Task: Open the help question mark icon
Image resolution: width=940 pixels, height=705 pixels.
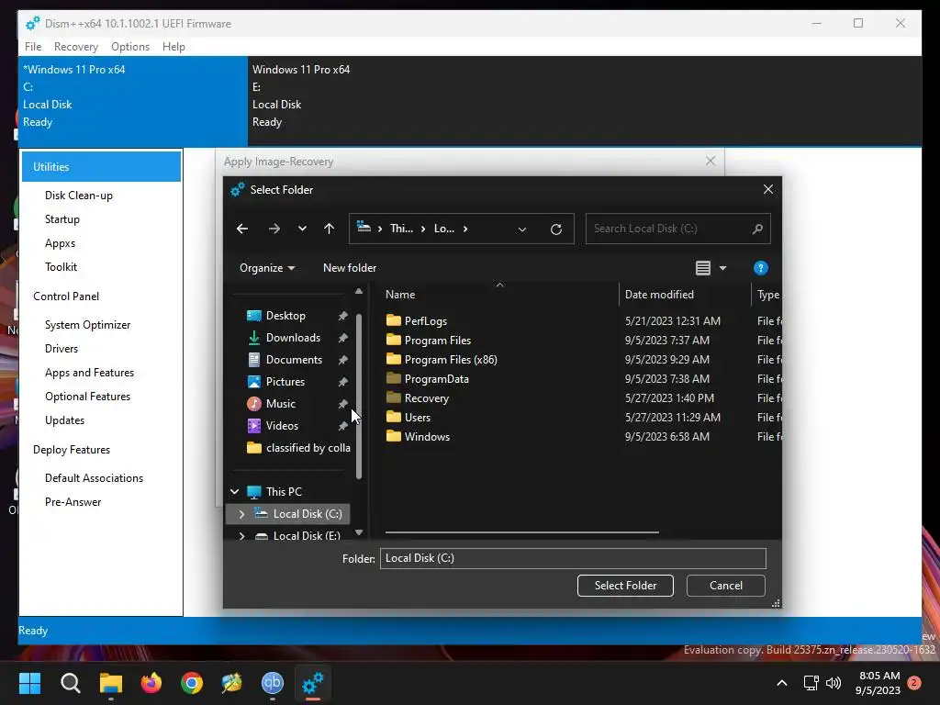Action: pyautogui.click(x=760, y=268)
